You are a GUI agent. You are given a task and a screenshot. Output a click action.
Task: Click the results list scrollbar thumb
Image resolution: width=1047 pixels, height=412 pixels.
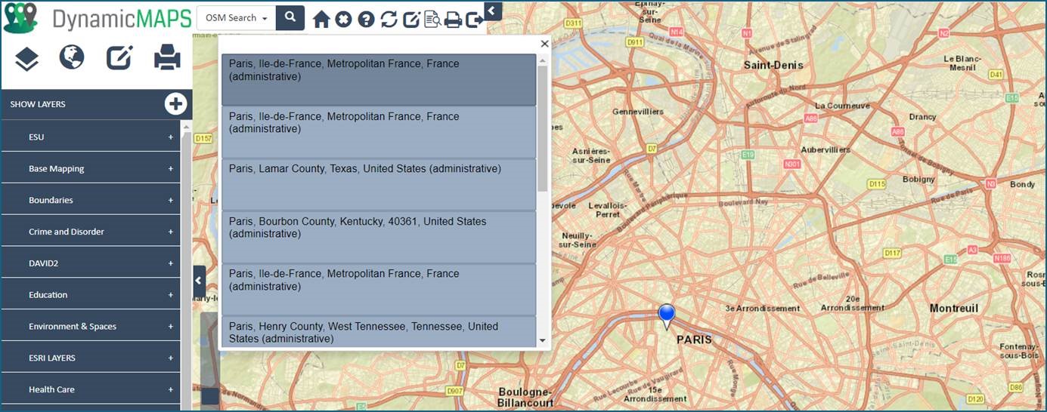542,128
